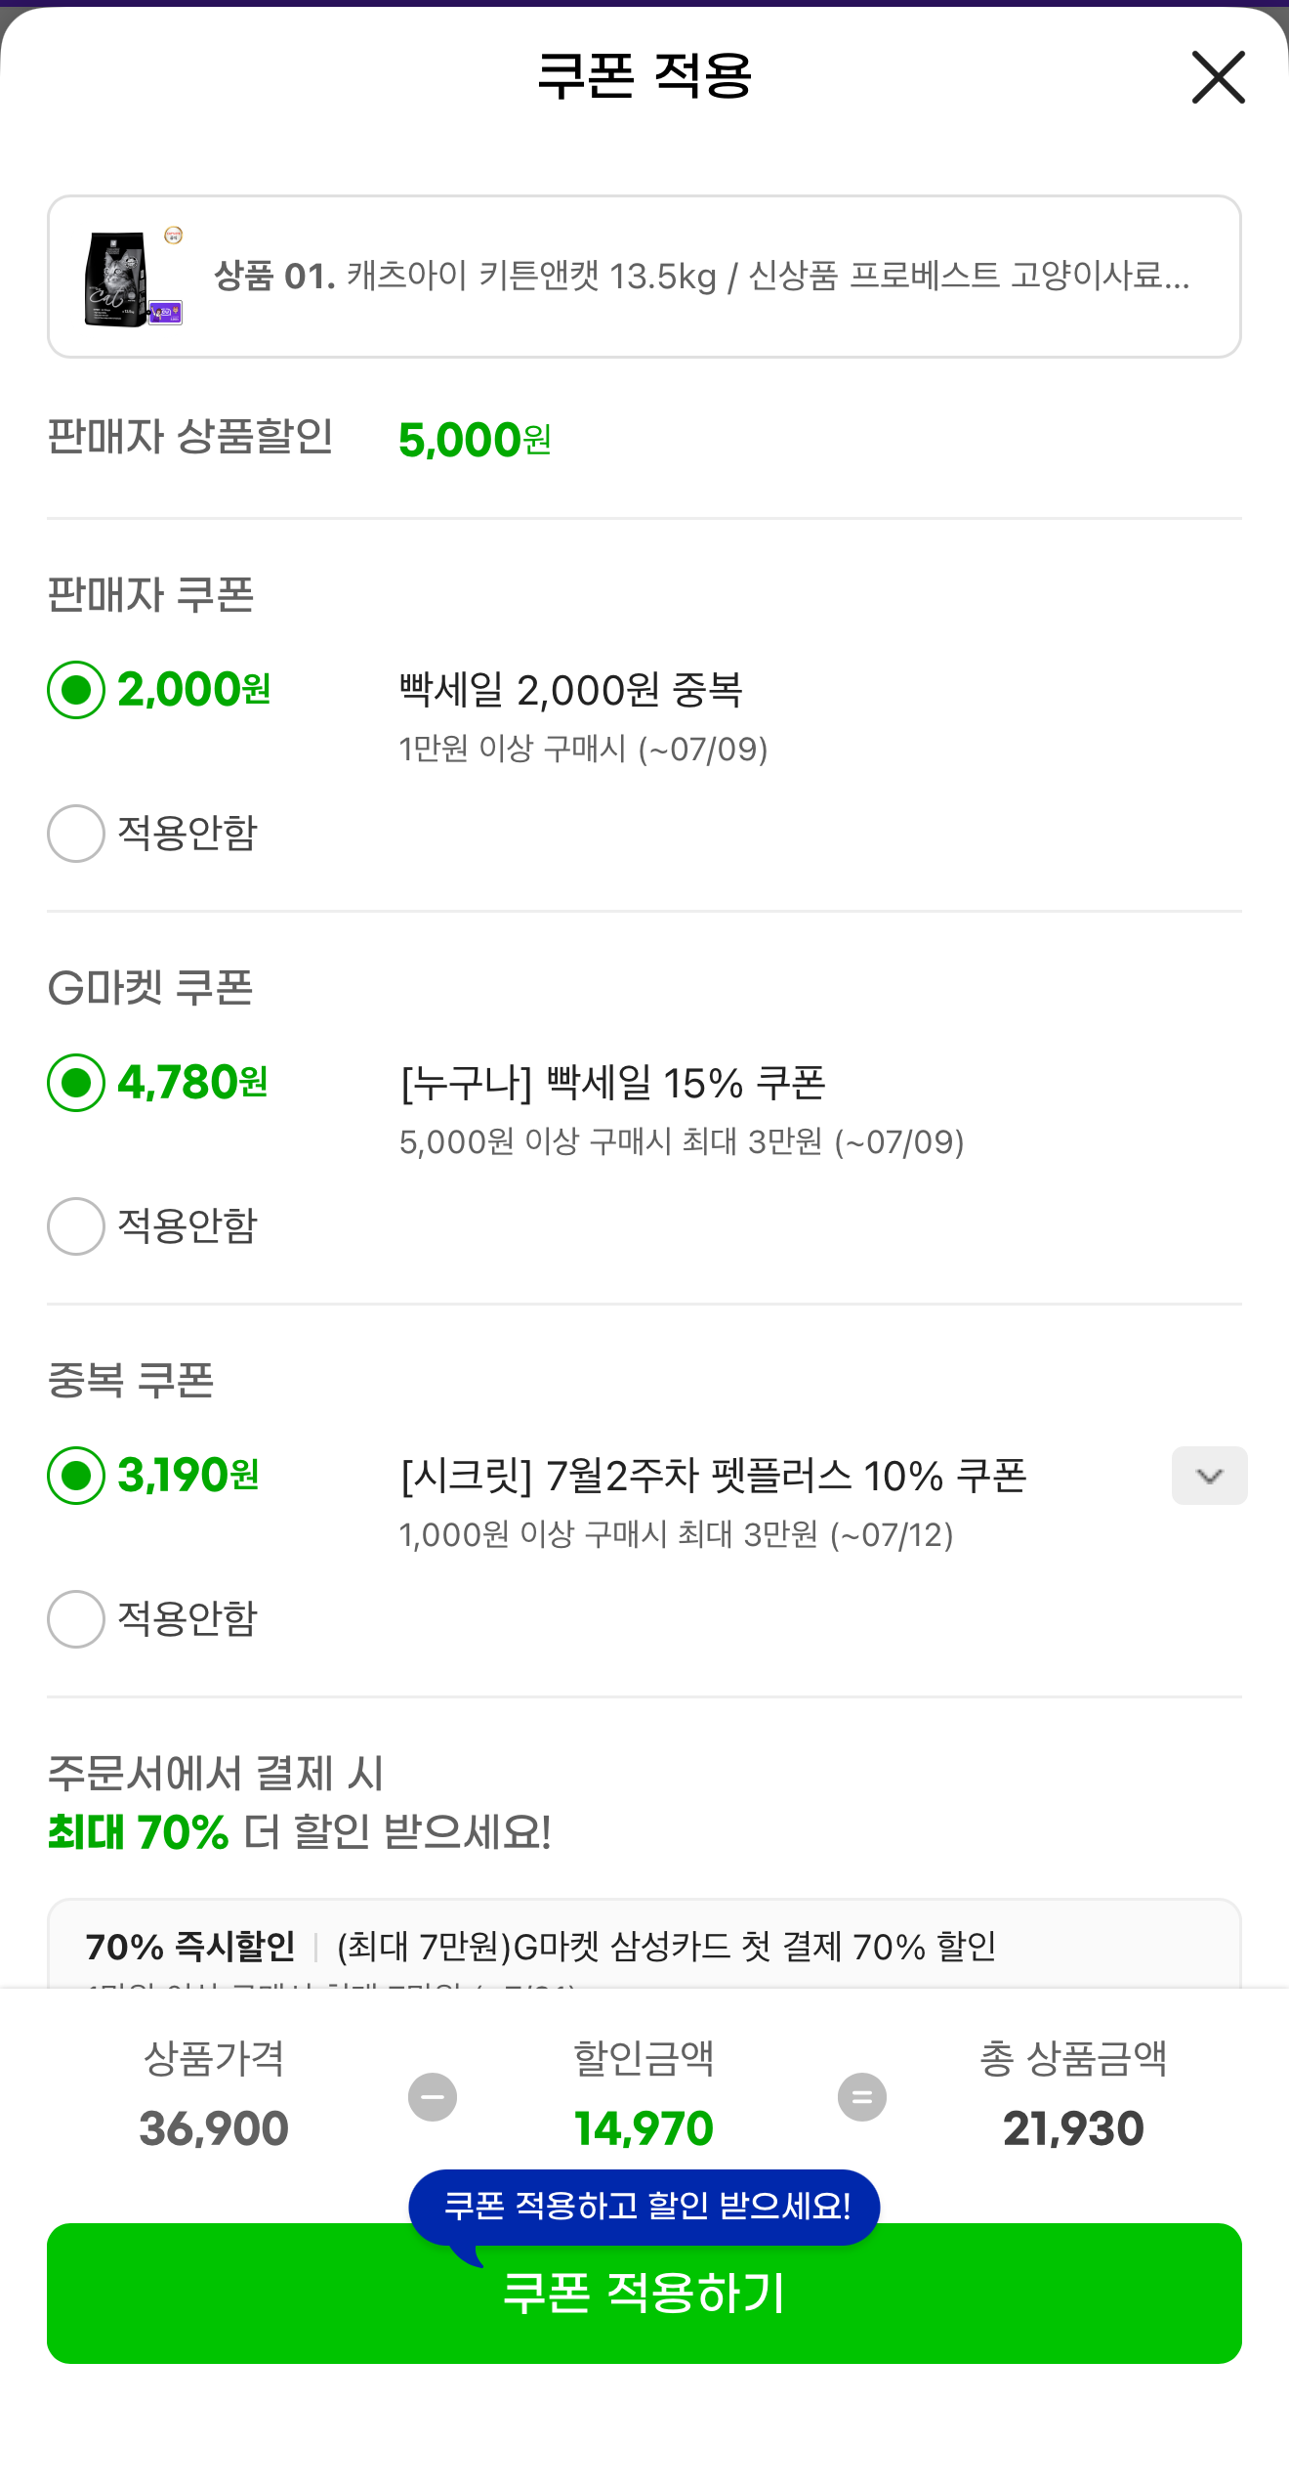Screen dimensions: 1289x2489
Task: Click the minus circle icon beside 상품가격
Action: pyautogui.click(x=433, y=2097)
